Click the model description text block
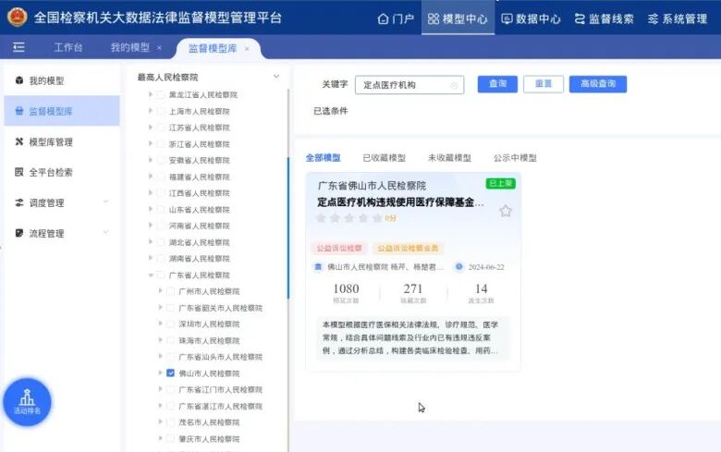Image resolution: width=721 pixels, height=452 pixels. point(413,337)
